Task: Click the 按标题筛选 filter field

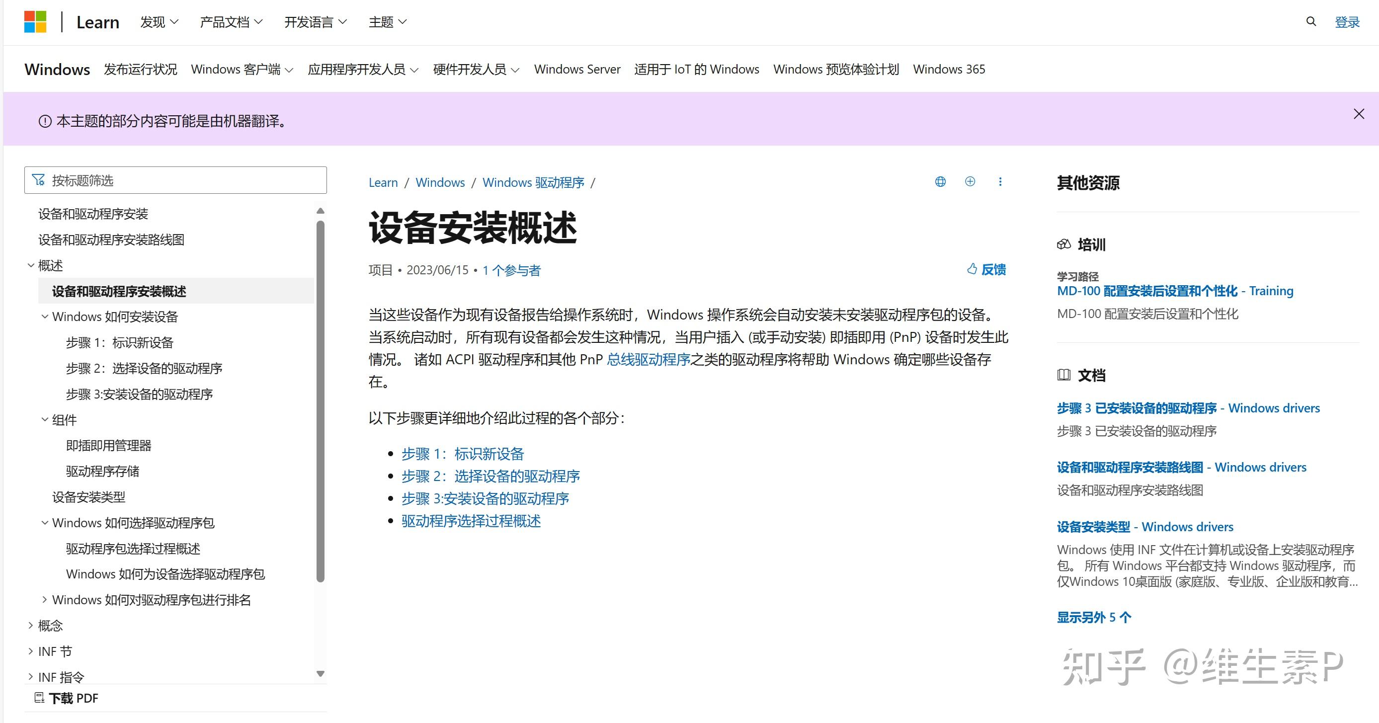Action: (x=175, y=180)
